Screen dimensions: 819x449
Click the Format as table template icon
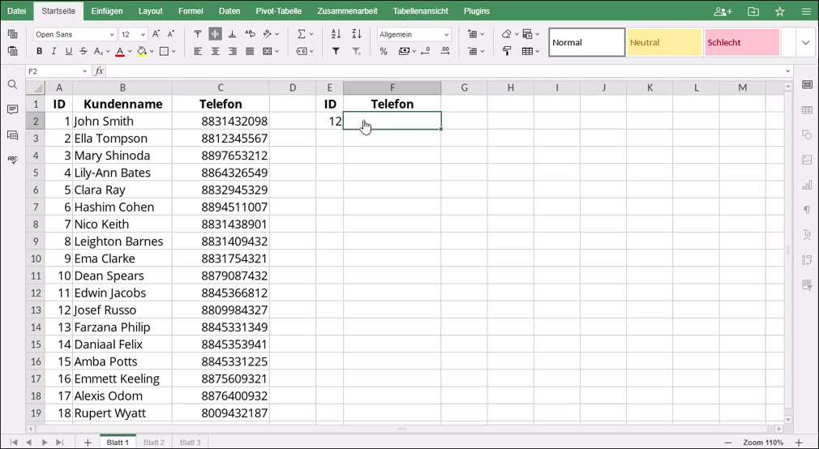click(527, 51)
